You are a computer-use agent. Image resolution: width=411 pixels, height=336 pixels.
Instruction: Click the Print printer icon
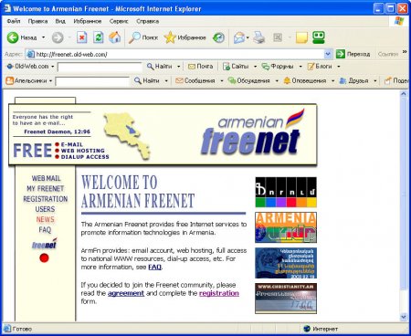click(x=259, y=37)
